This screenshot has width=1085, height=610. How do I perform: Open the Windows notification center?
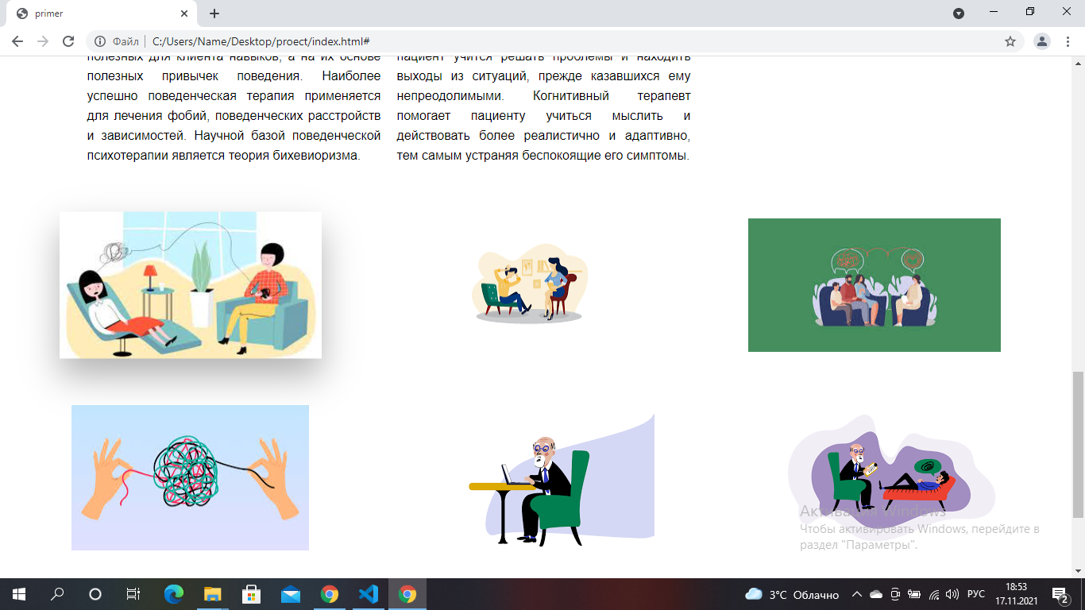coord(1060,594)
